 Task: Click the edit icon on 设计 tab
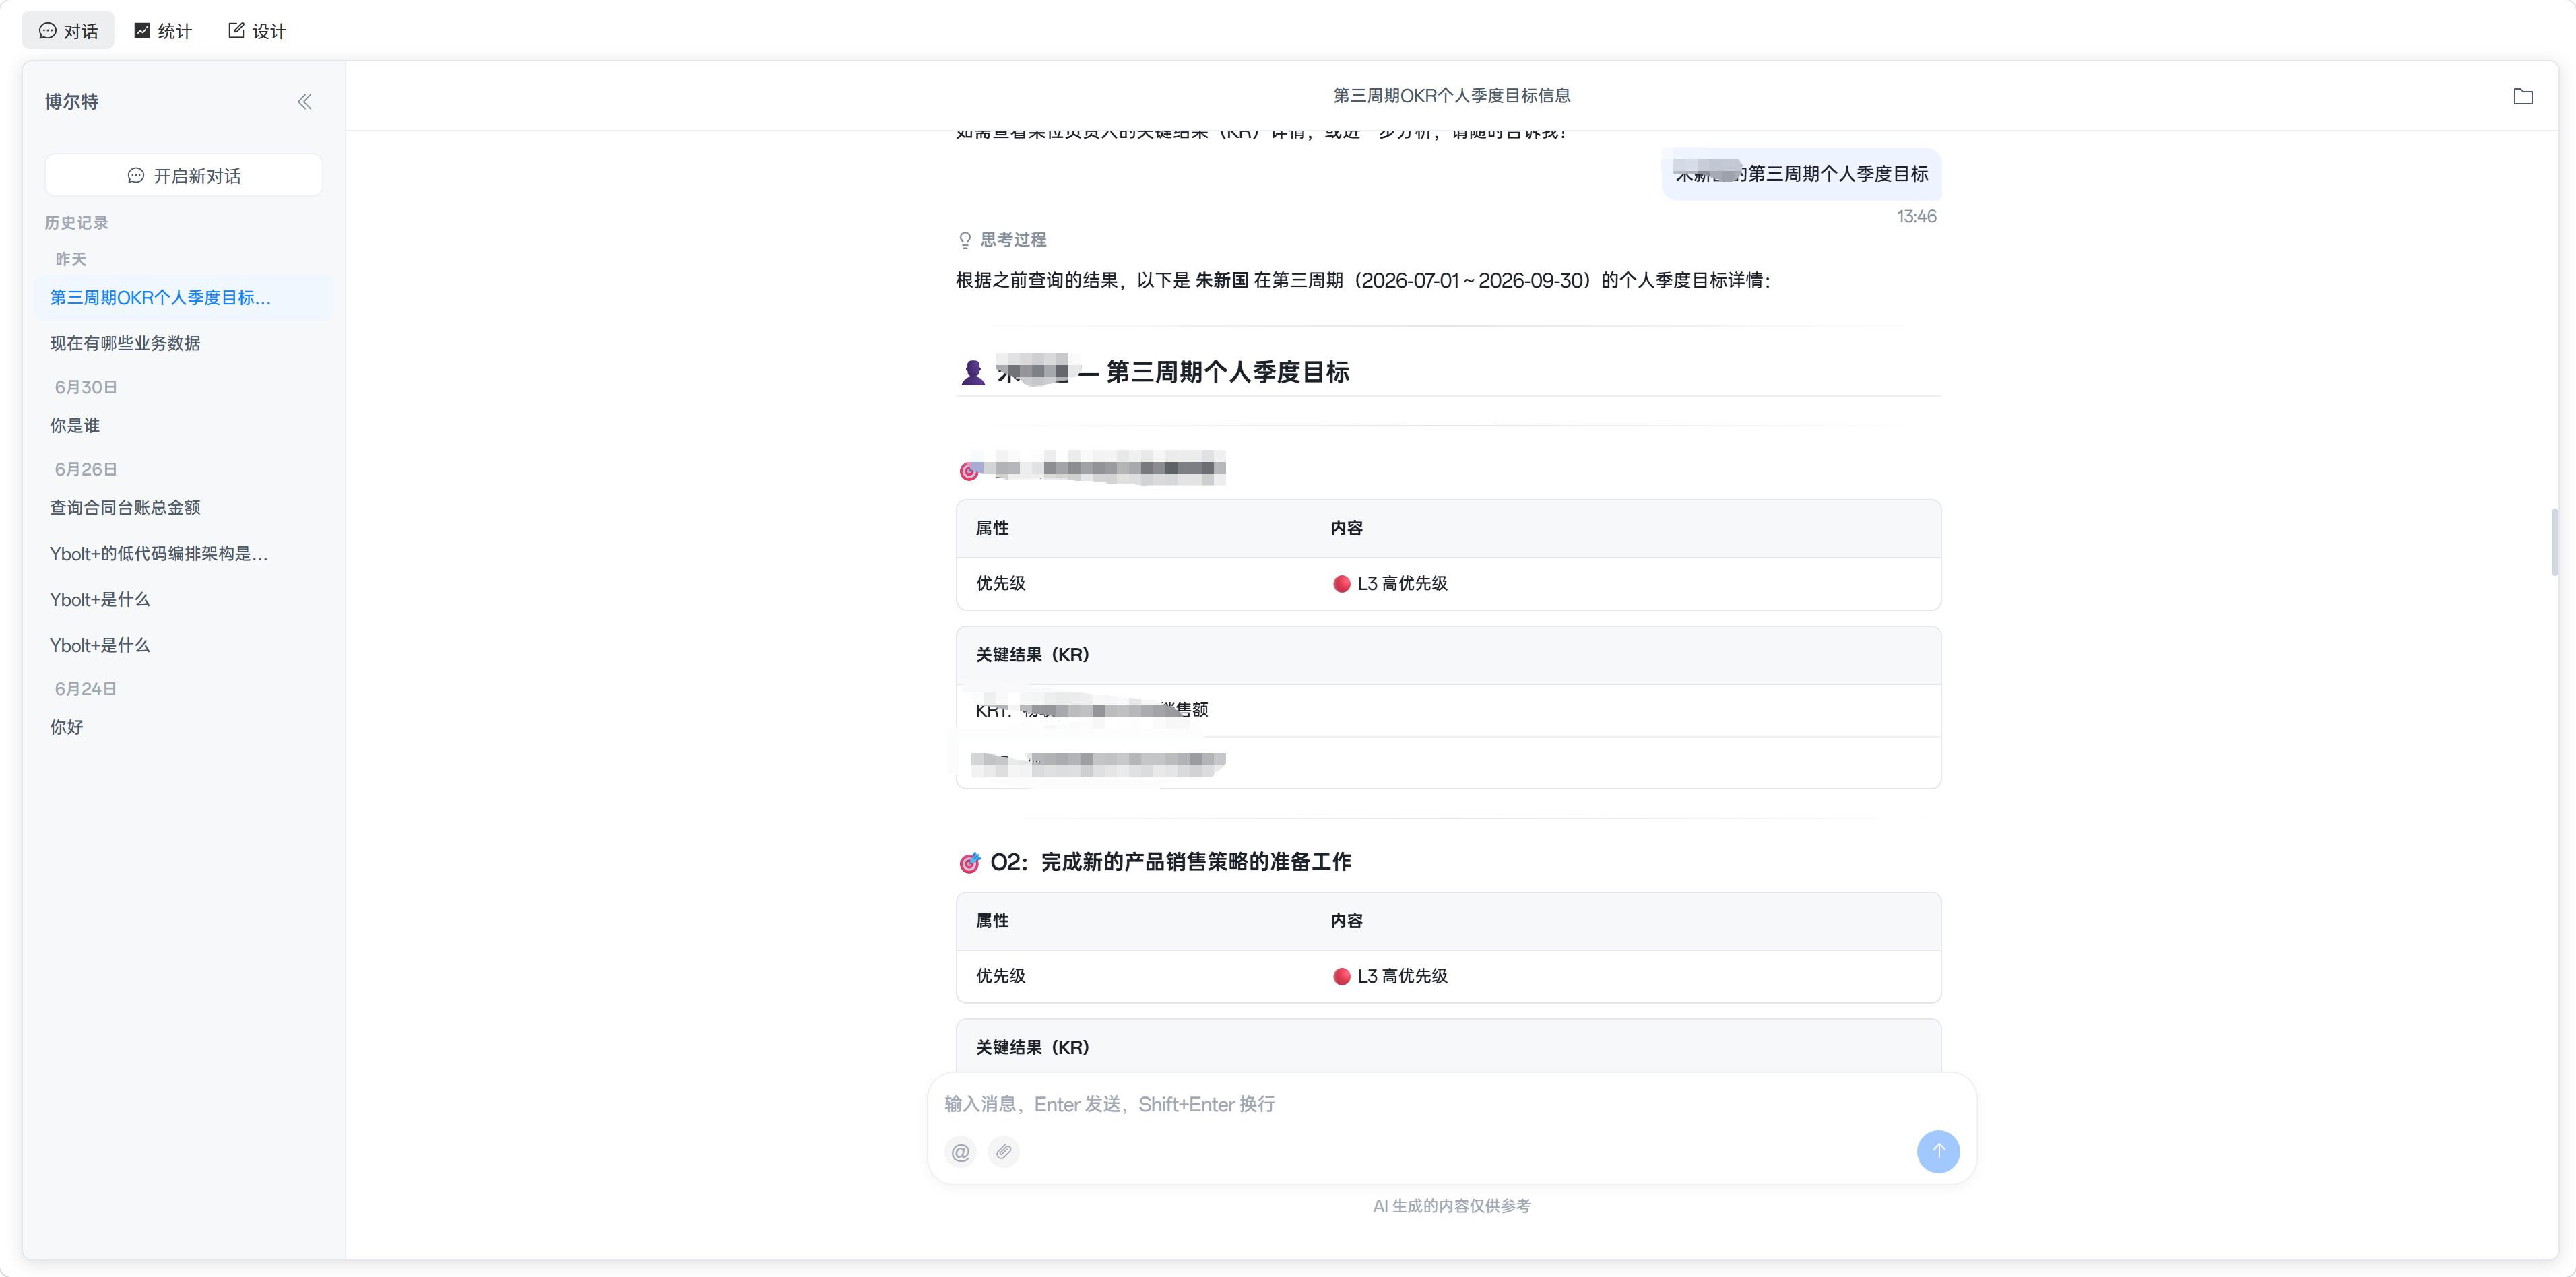click(236, 31)
